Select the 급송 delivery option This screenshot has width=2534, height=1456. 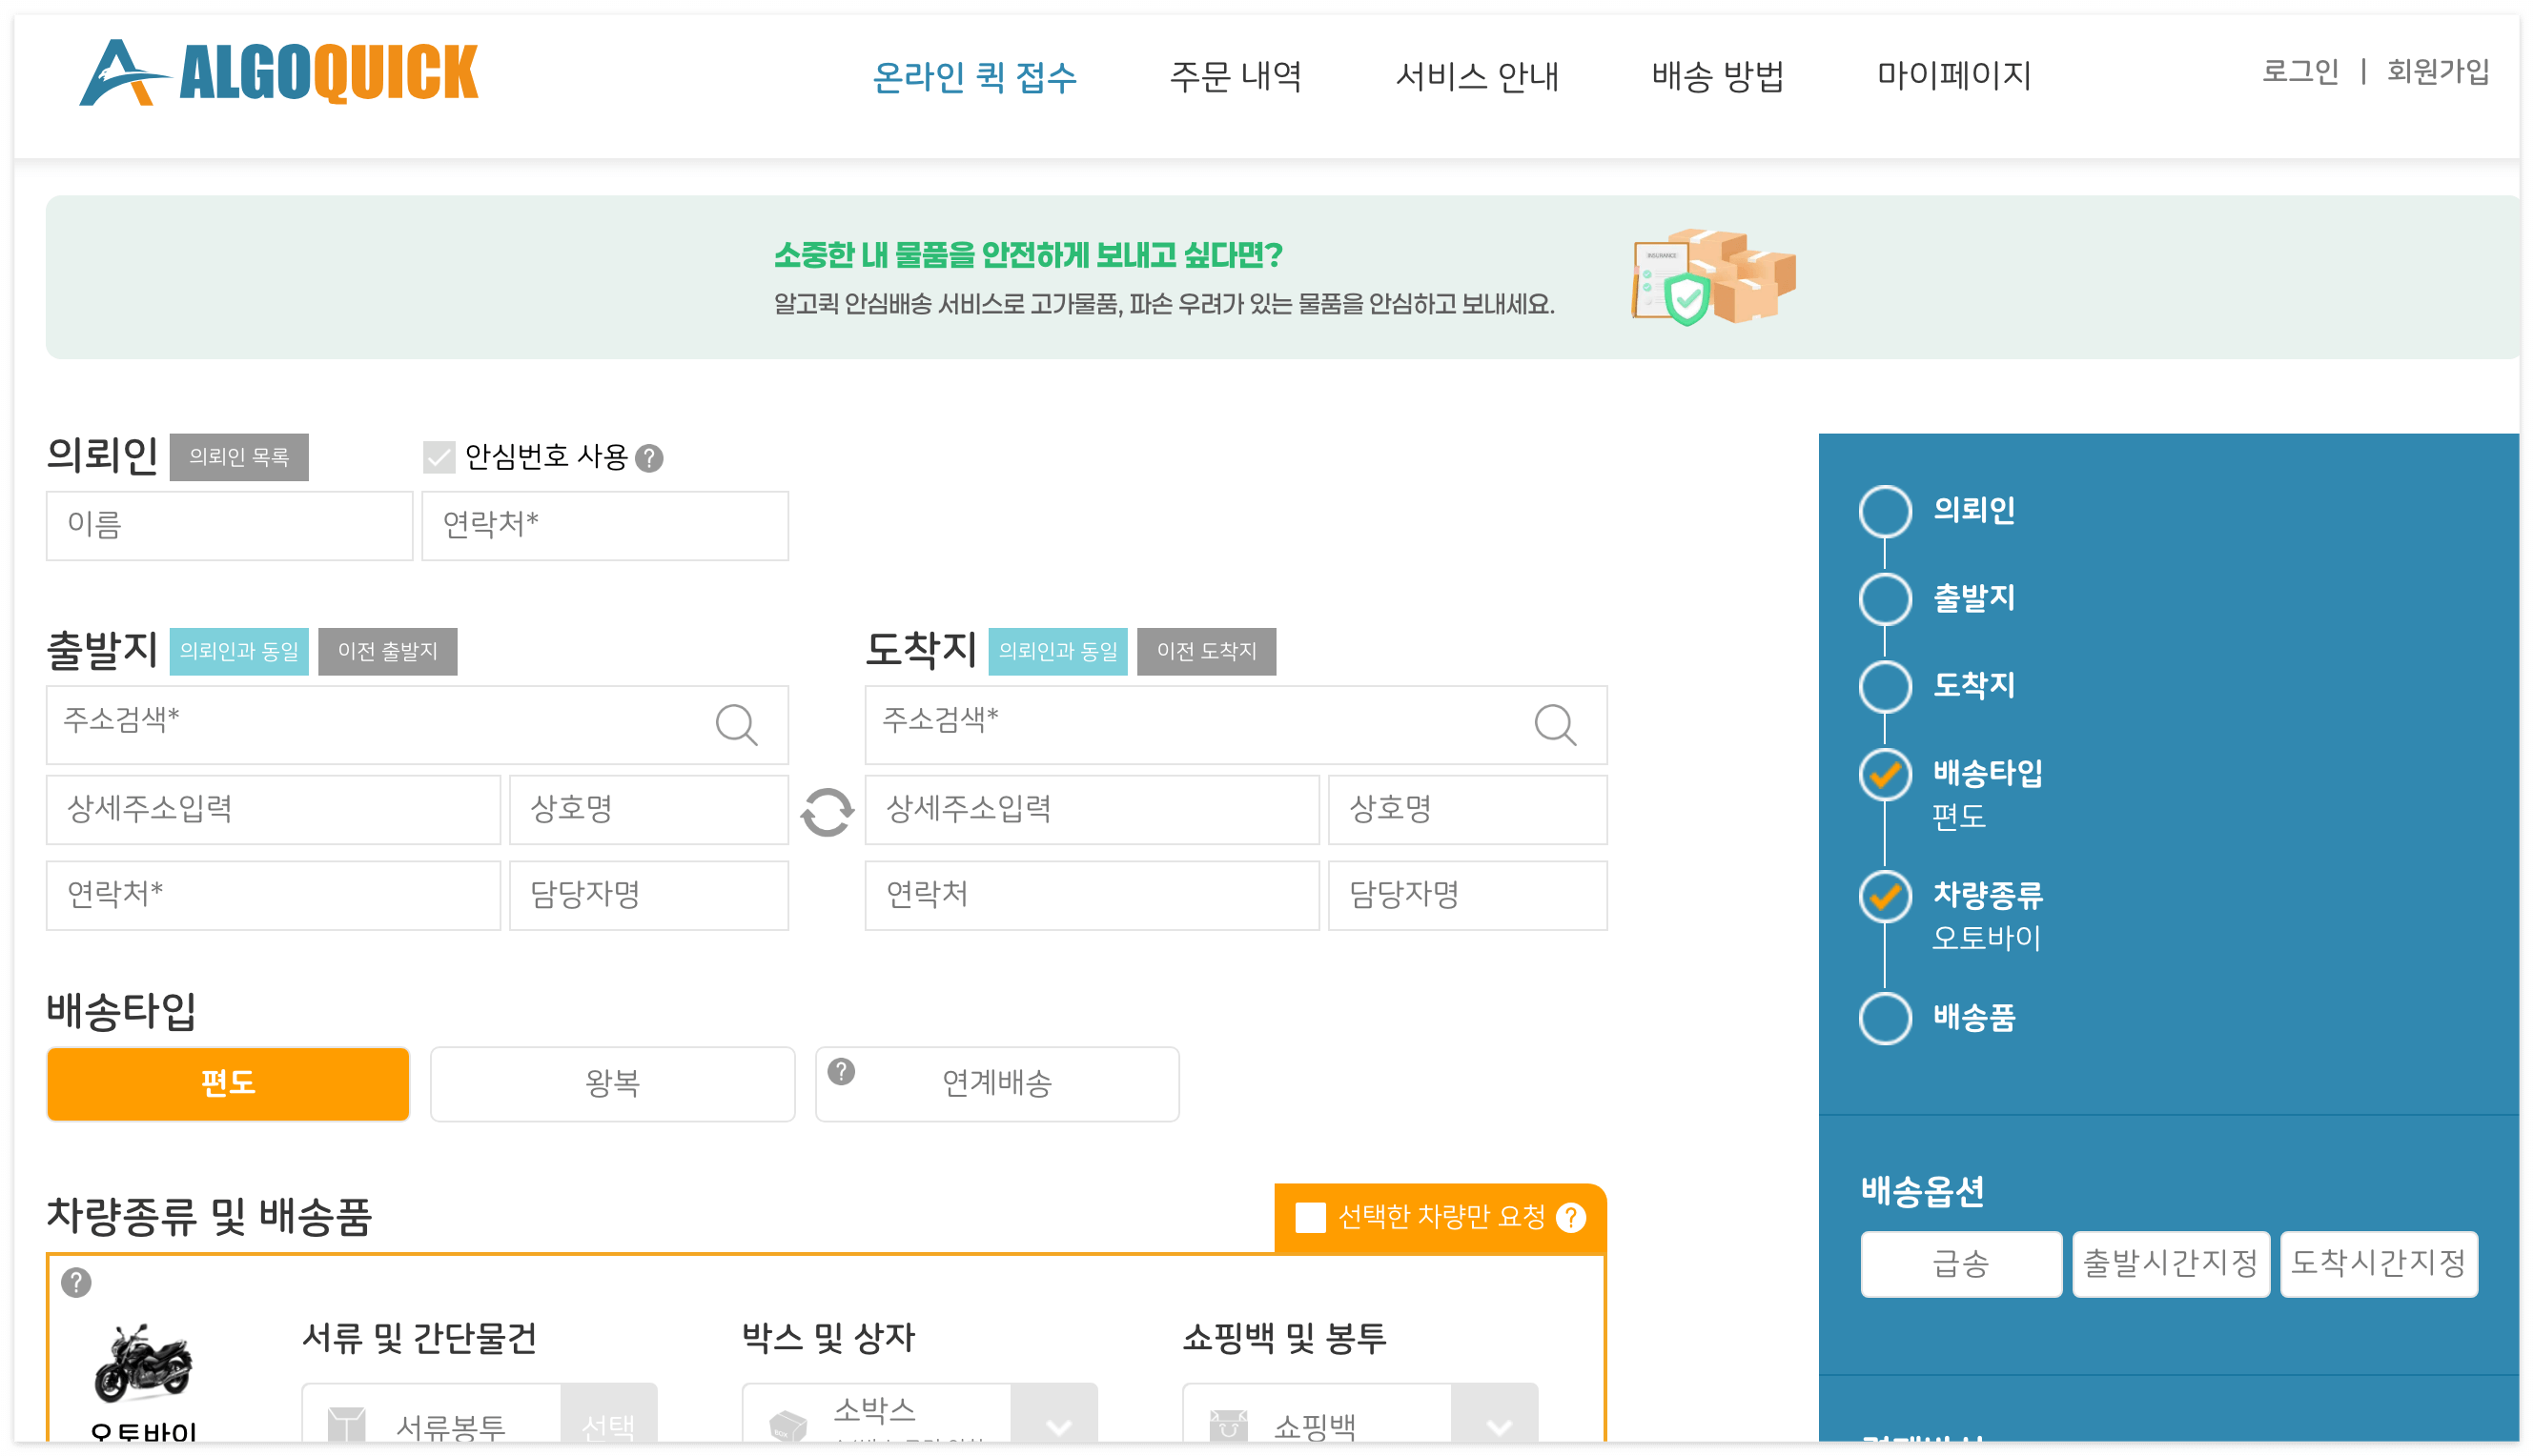(x=1960, y=1264)
